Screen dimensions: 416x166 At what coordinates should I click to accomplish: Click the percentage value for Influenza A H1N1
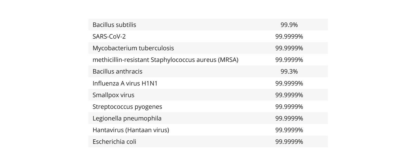289,83
